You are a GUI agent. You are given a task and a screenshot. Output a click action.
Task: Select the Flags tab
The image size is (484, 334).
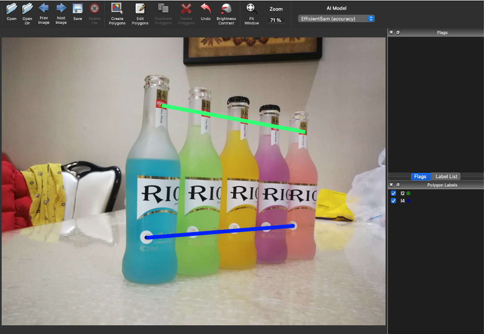[x=420, y=177]
